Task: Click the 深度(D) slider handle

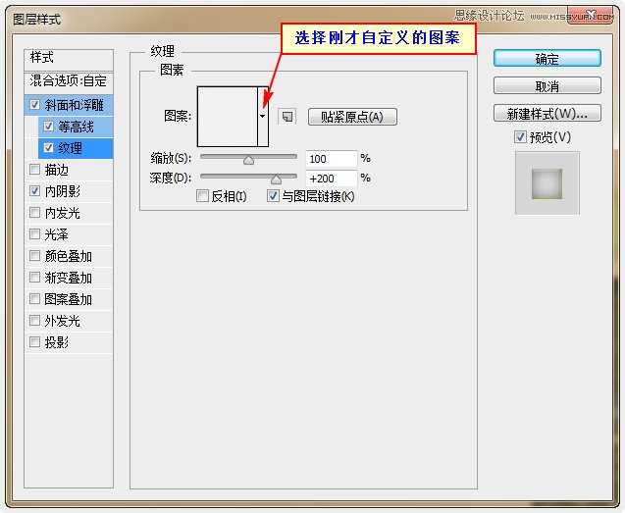Action: pyautogui.click(x=276, y=180)
